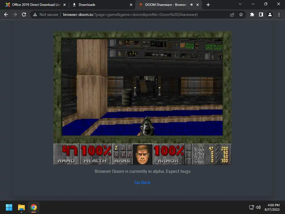285x214 pixels.
Task: Toggle the Chrome side panel icon
Action: [261, 14]
